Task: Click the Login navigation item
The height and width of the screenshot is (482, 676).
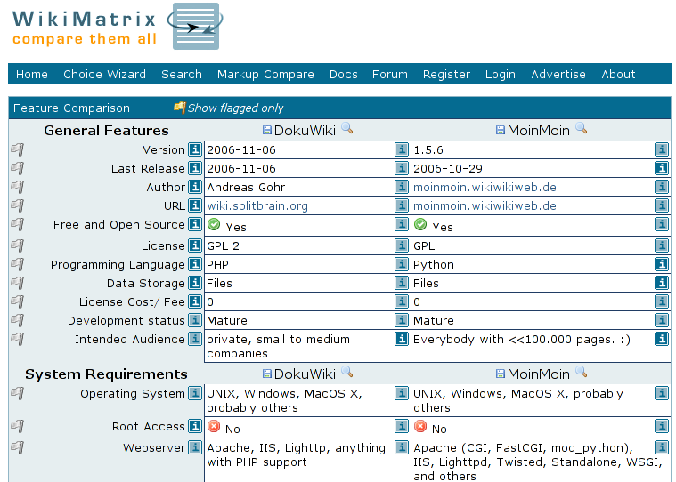Action: point(500,74)
